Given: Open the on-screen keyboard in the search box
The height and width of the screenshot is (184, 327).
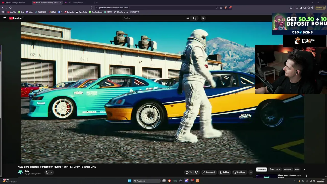Looking at the screenshot, I should (x=188, y=18).
